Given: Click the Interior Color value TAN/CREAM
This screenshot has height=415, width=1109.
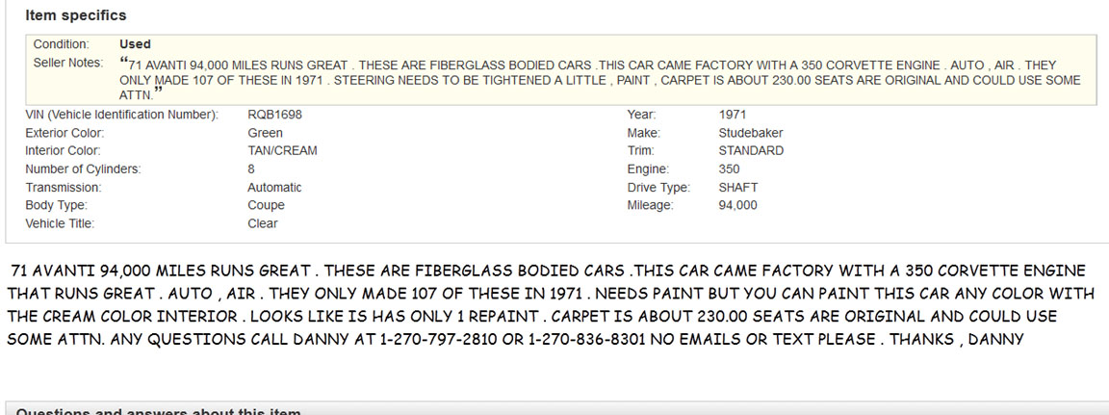Looking at the screenshot, I should [282, 151].
